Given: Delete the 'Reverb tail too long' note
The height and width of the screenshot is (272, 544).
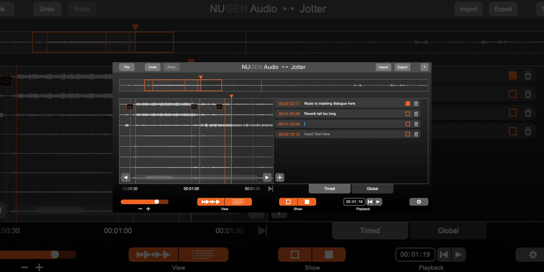Looking at the screenshot, I should pyautogui.click(x=416, y=114).
